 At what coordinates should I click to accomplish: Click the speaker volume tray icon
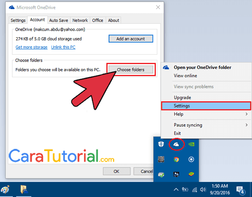(203, 190)
